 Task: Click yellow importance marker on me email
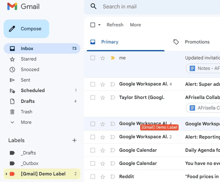[x=113, y=58]
